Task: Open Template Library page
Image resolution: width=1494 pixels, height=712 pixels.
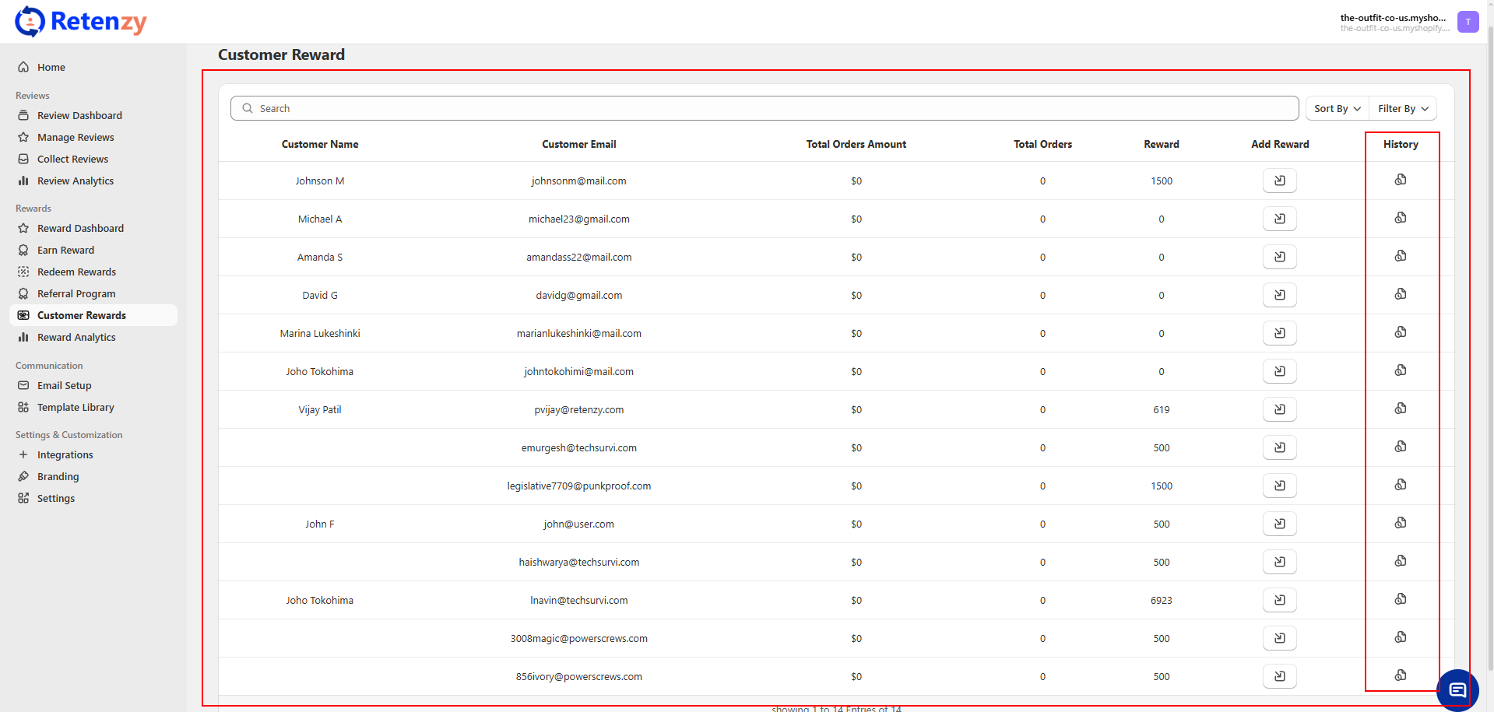Action: pos(76,408)
